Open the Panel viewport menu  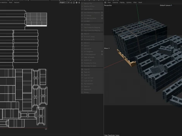[x=140, y=3]
